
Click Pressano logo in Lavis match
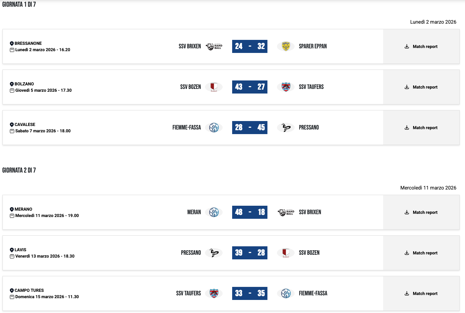tap(214, 253)
